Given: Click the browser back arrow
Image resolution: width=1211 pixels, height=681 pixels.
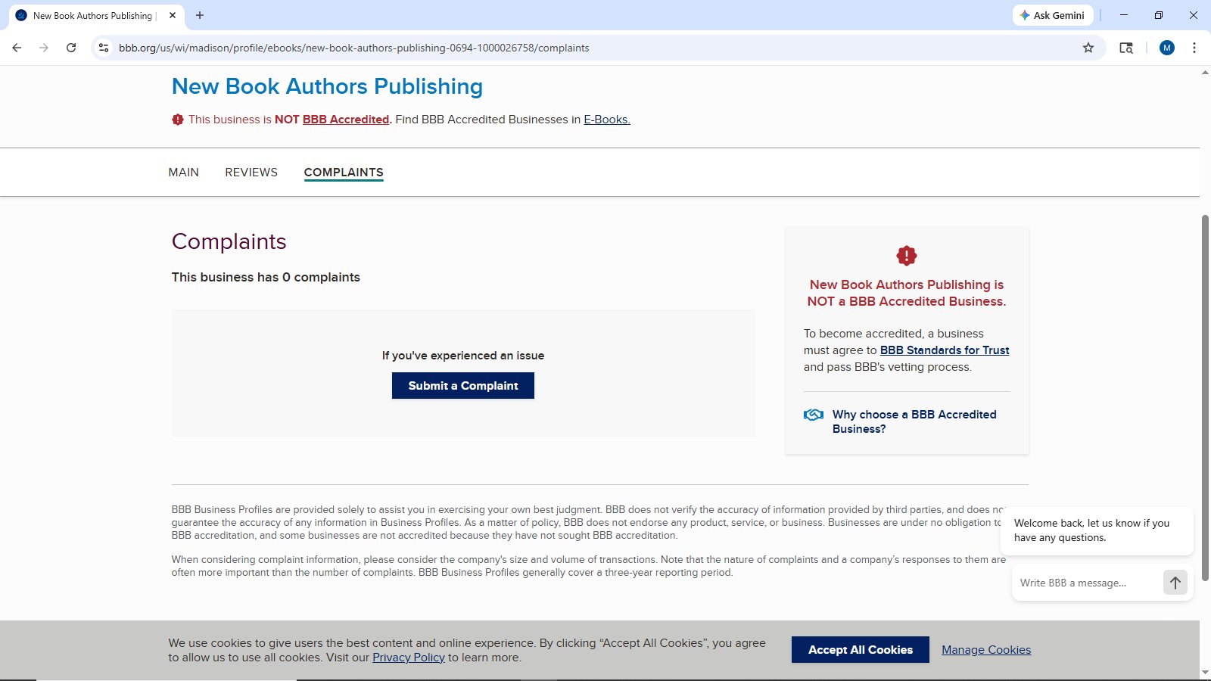Looking at the screenshot, I should coord(17,48).
